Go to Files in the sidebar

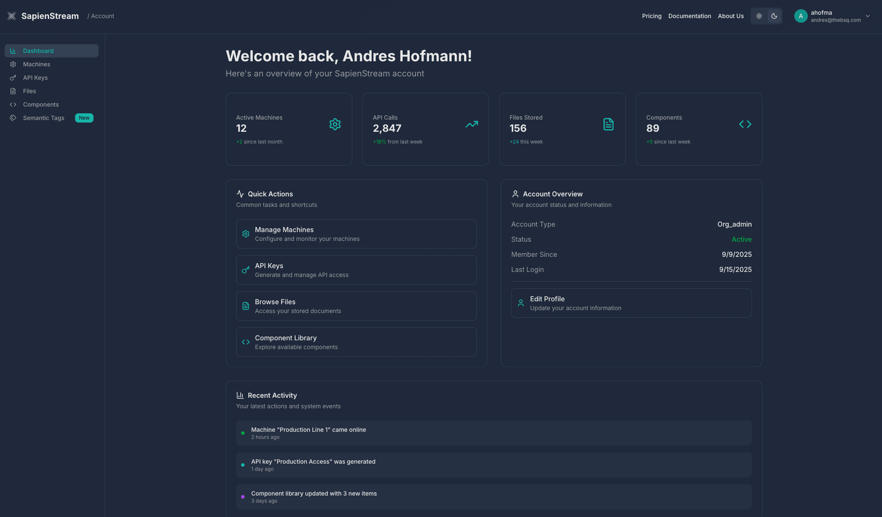[29, 91]
